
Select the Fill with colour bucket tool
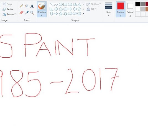(x=27, y=6)
